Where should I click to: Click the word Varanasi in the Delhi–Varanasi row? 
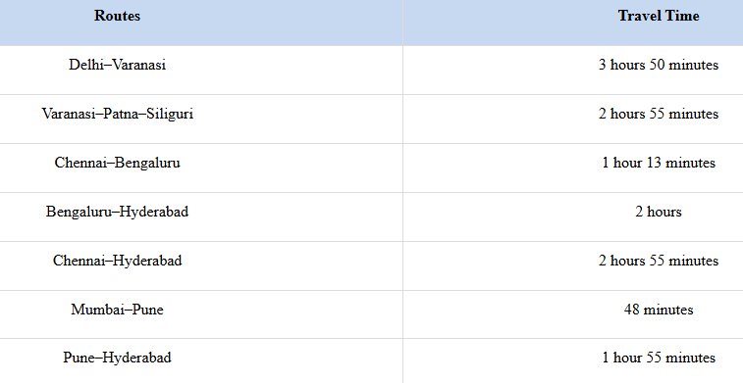[x=139, y=65]
